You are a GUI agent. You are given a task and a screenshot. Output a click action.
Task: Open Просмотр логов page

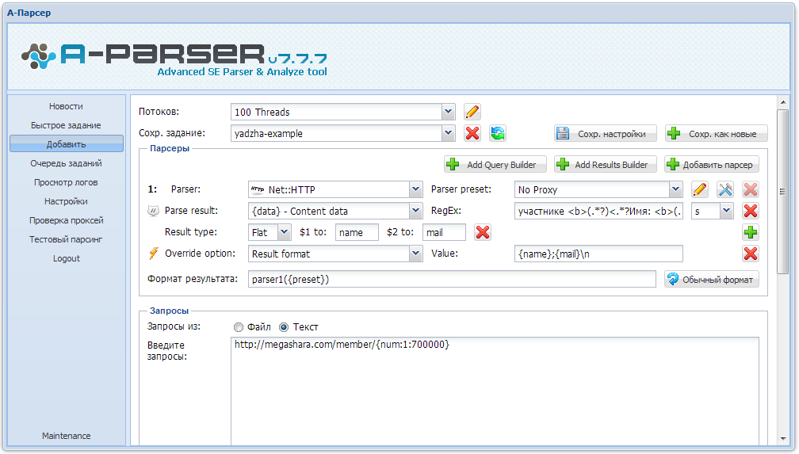coord(67,182)
